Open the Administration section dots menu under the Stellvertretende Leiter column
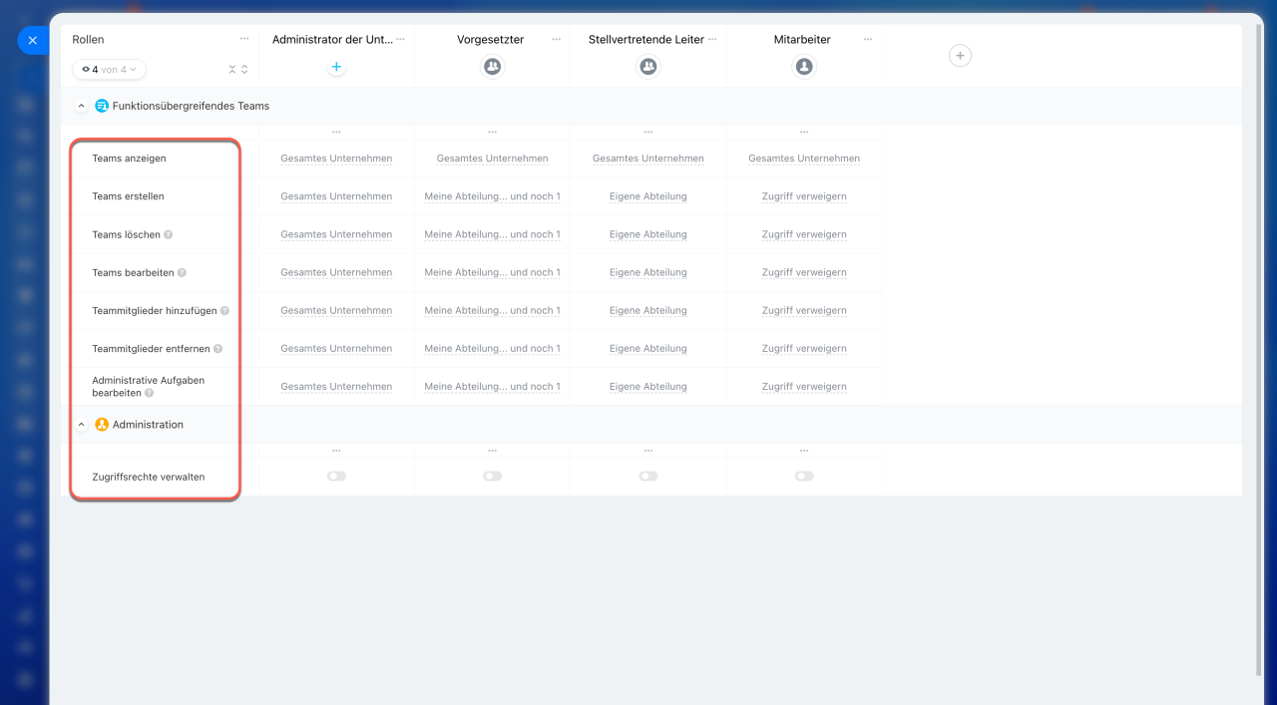Image resolution: width=1277 pixels, height=705 pixels. [x=648, y=451]
